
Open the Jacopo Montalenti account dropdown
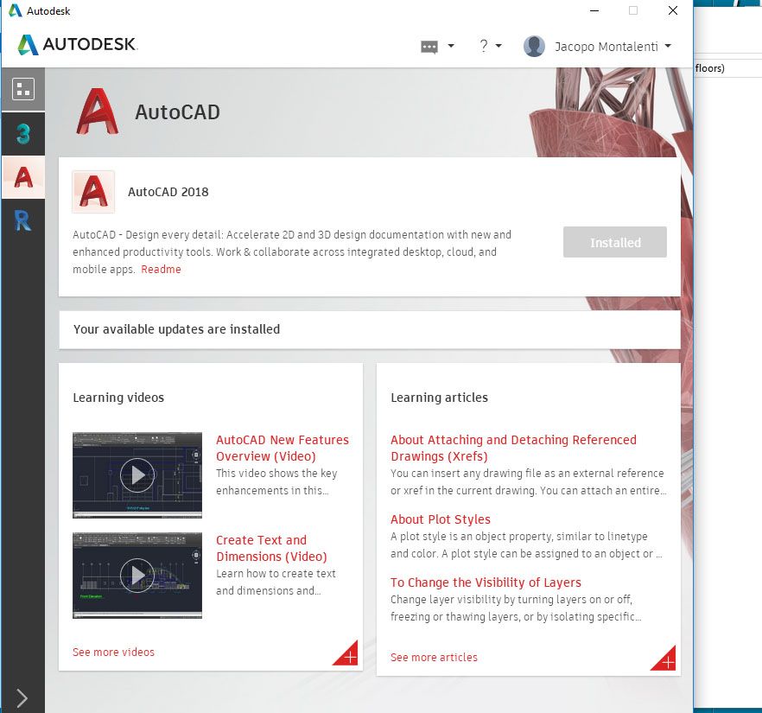613,47
